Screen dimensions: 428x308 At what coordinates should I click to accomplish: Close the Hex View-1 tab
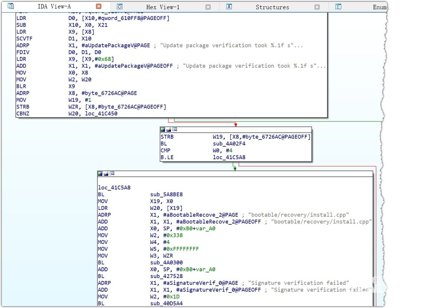(x=208, y=7)
